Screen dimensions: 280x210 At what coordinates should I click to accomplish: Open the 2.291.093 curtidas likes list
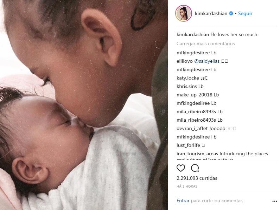pyautogui.click(x=197, y=178)
